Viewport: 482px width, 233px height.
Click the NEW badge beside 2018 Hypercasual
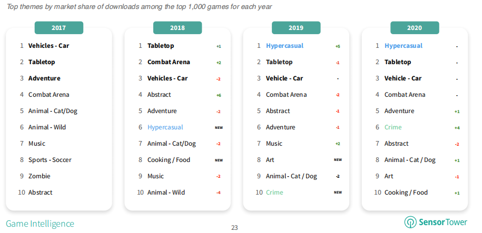pyautogui.click(x=219, y=128)
